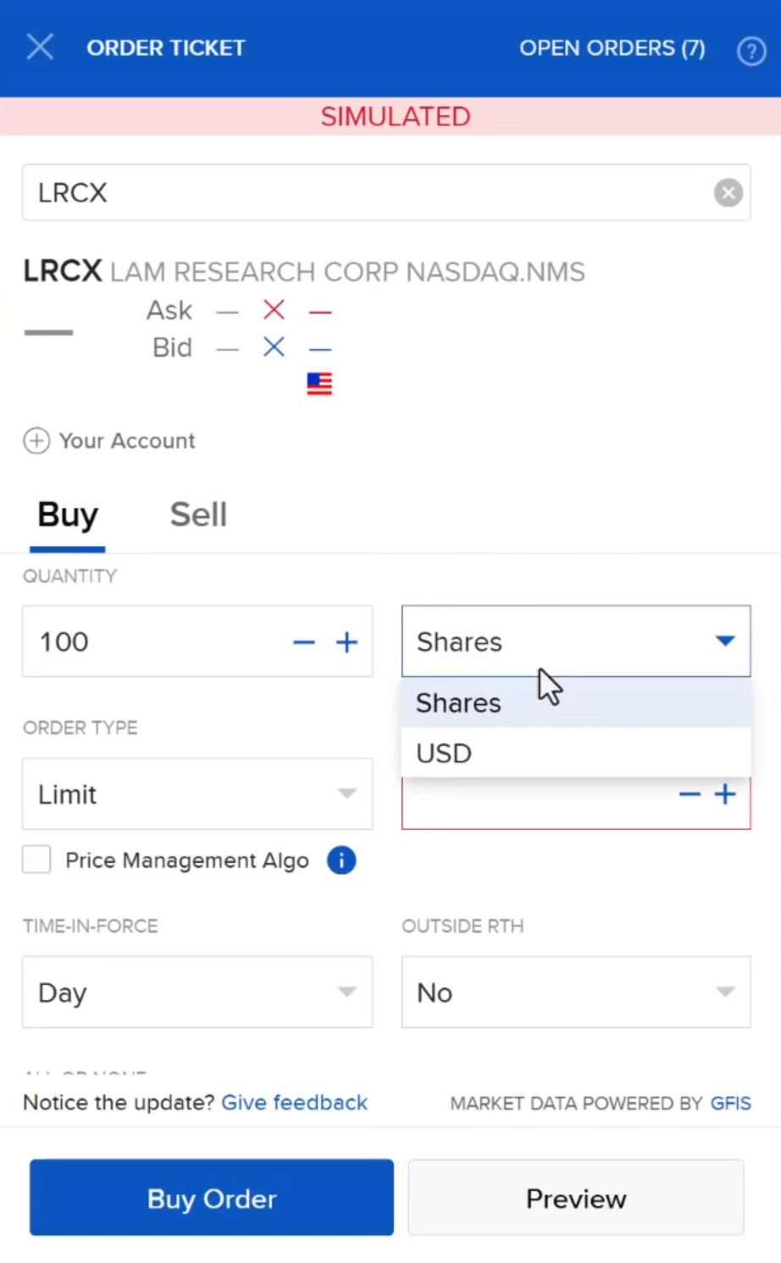Decrease the limit price with minus
This screenshot has width=781, height=1263.
(690, 794)
